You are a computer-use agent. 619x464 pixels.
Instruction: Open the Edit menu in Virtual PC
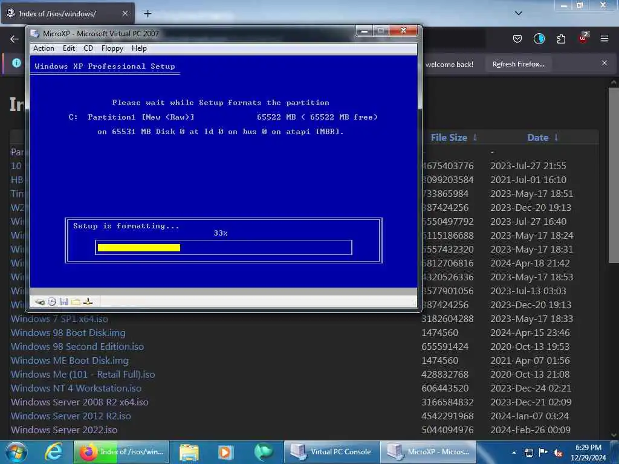tap(69, 48)
